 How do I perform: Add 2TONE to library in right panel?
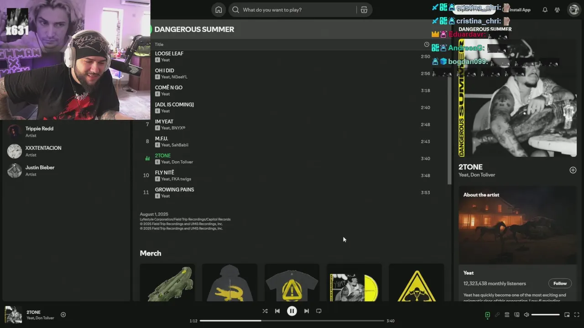[x=573, y=170]
